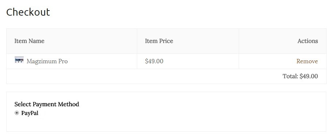
Task: Click the Select Payment Method label
Action: coord(47,104)
